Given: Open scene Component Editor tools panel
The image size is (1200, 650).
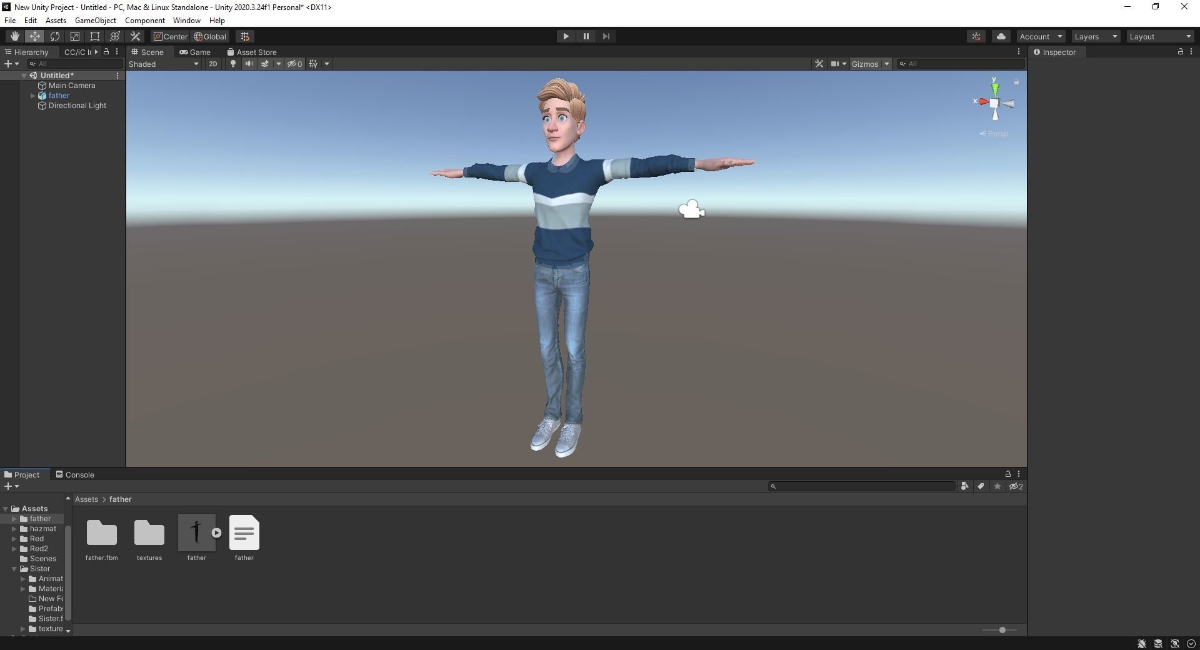Looking at the screenshot, I should pyautogui.click(x=819, y=64).
